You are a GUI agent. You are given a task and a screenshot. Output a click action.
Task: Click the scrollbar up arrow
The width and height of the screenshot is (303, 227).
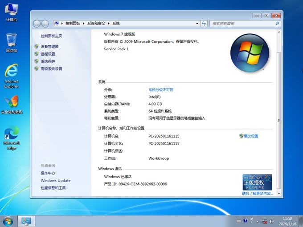279,32
